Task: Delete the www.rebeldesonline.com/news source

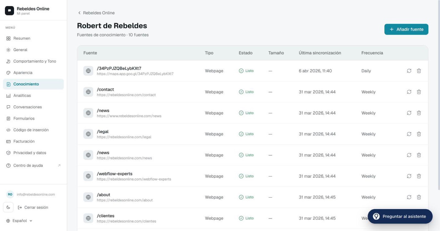Action: click(419, 113)
